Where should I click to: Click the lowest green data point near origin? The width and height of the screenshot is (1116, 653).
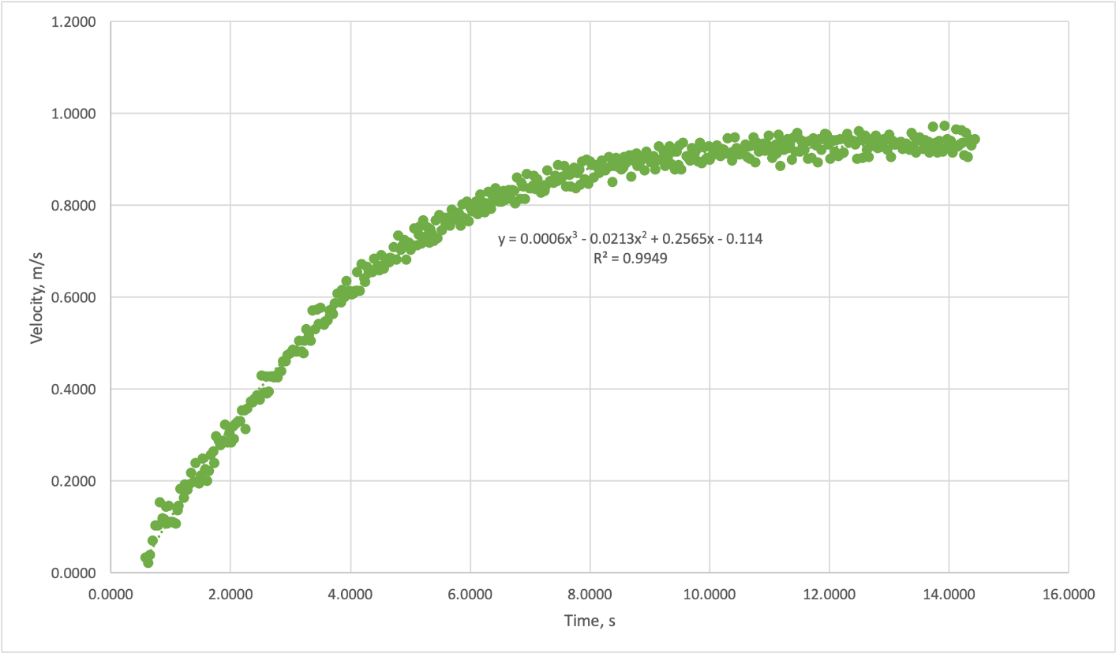point(148,562)
